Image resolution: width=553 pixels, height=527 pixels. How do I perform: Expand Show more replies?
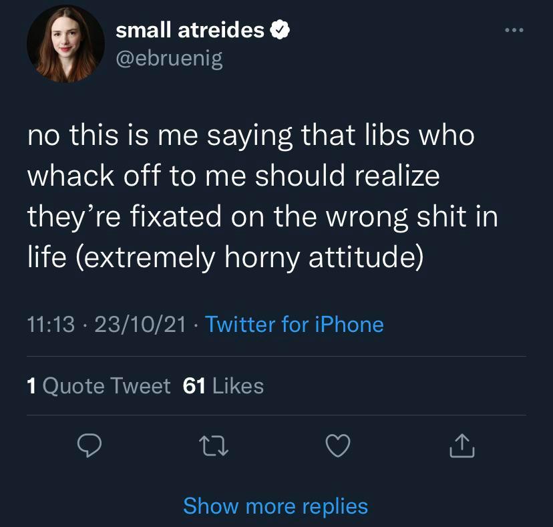click(x=275, y=506)
